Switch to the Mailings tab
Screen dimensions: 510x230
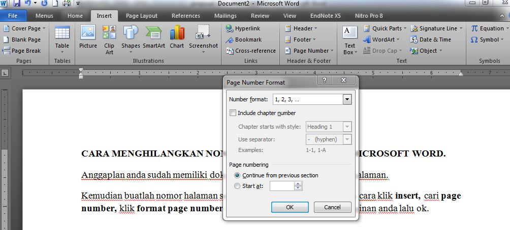(x=226, y=16)
